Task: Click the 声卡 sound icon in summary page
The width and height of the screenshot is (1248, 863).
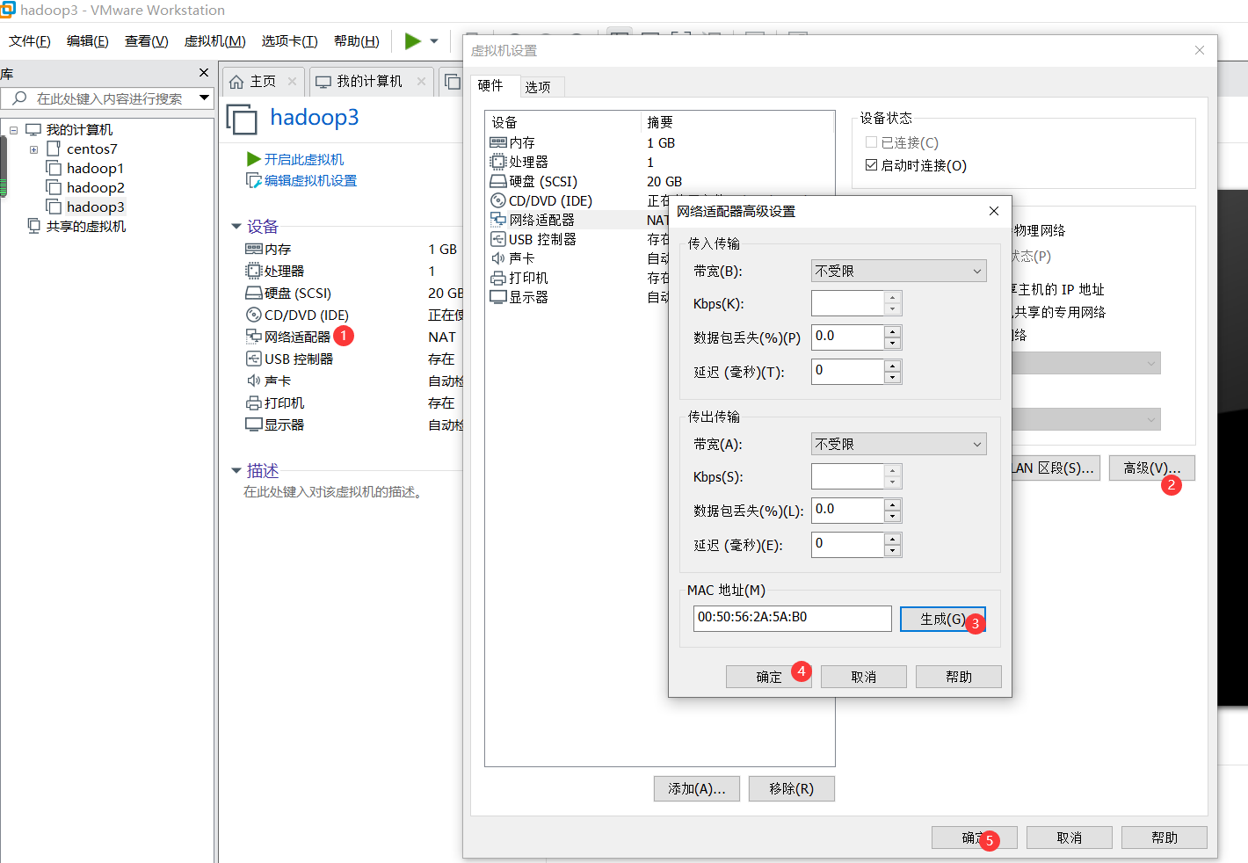Action: [x=254, y=381]
